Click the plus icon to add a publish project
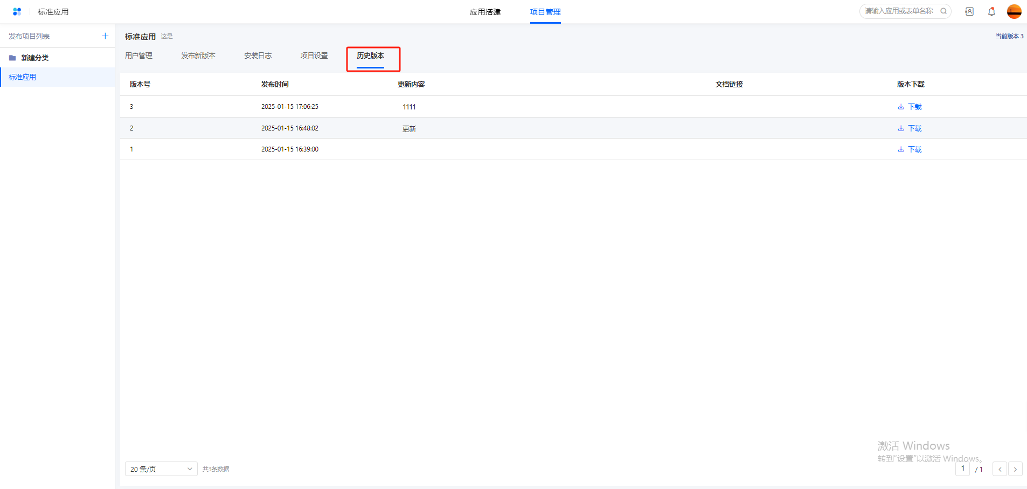This screenshot has width=1027, height=489. 105,36
